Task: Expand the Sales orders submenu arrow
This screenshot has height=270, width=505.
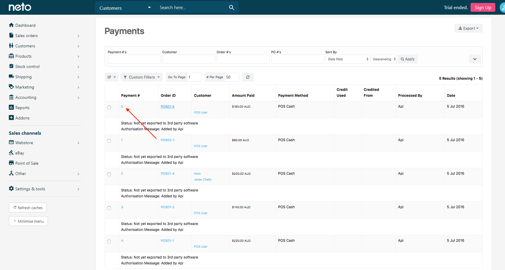Action: [x=78, y=36]
